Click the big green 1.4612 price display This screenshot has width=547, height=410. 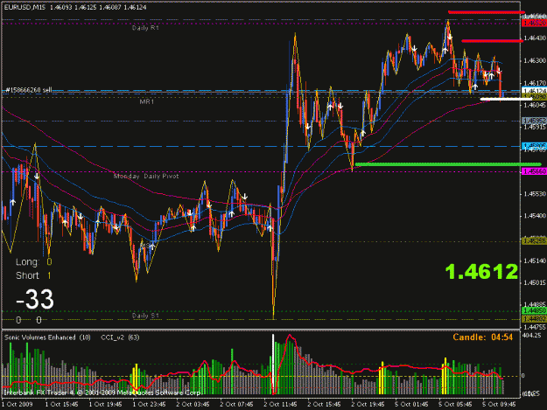coord(481,271)
